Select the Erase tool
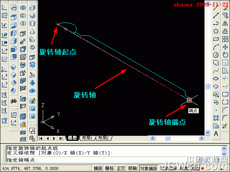The width and height of the screenshot is (230, 172). [225, 8]
